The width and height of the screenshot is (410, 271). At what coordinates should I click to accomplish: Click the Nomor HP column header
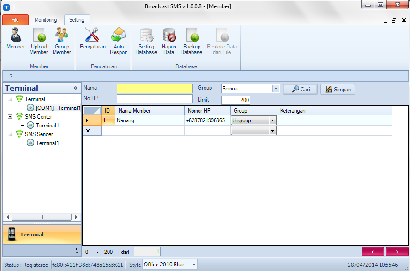(x=208, y=110)
